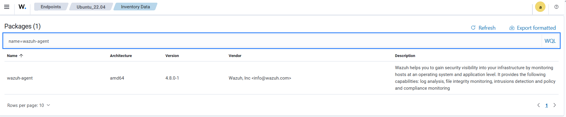The height and width of the screenshot is (117, 566).
Task: Click the Vendor column header
Action: [x=235, y=56]
